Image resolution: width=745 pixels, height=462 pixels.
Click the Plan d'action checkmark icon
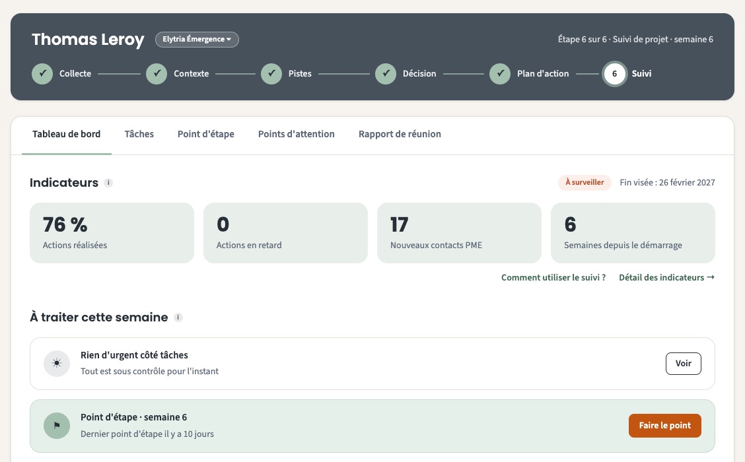tap(501, 74)
